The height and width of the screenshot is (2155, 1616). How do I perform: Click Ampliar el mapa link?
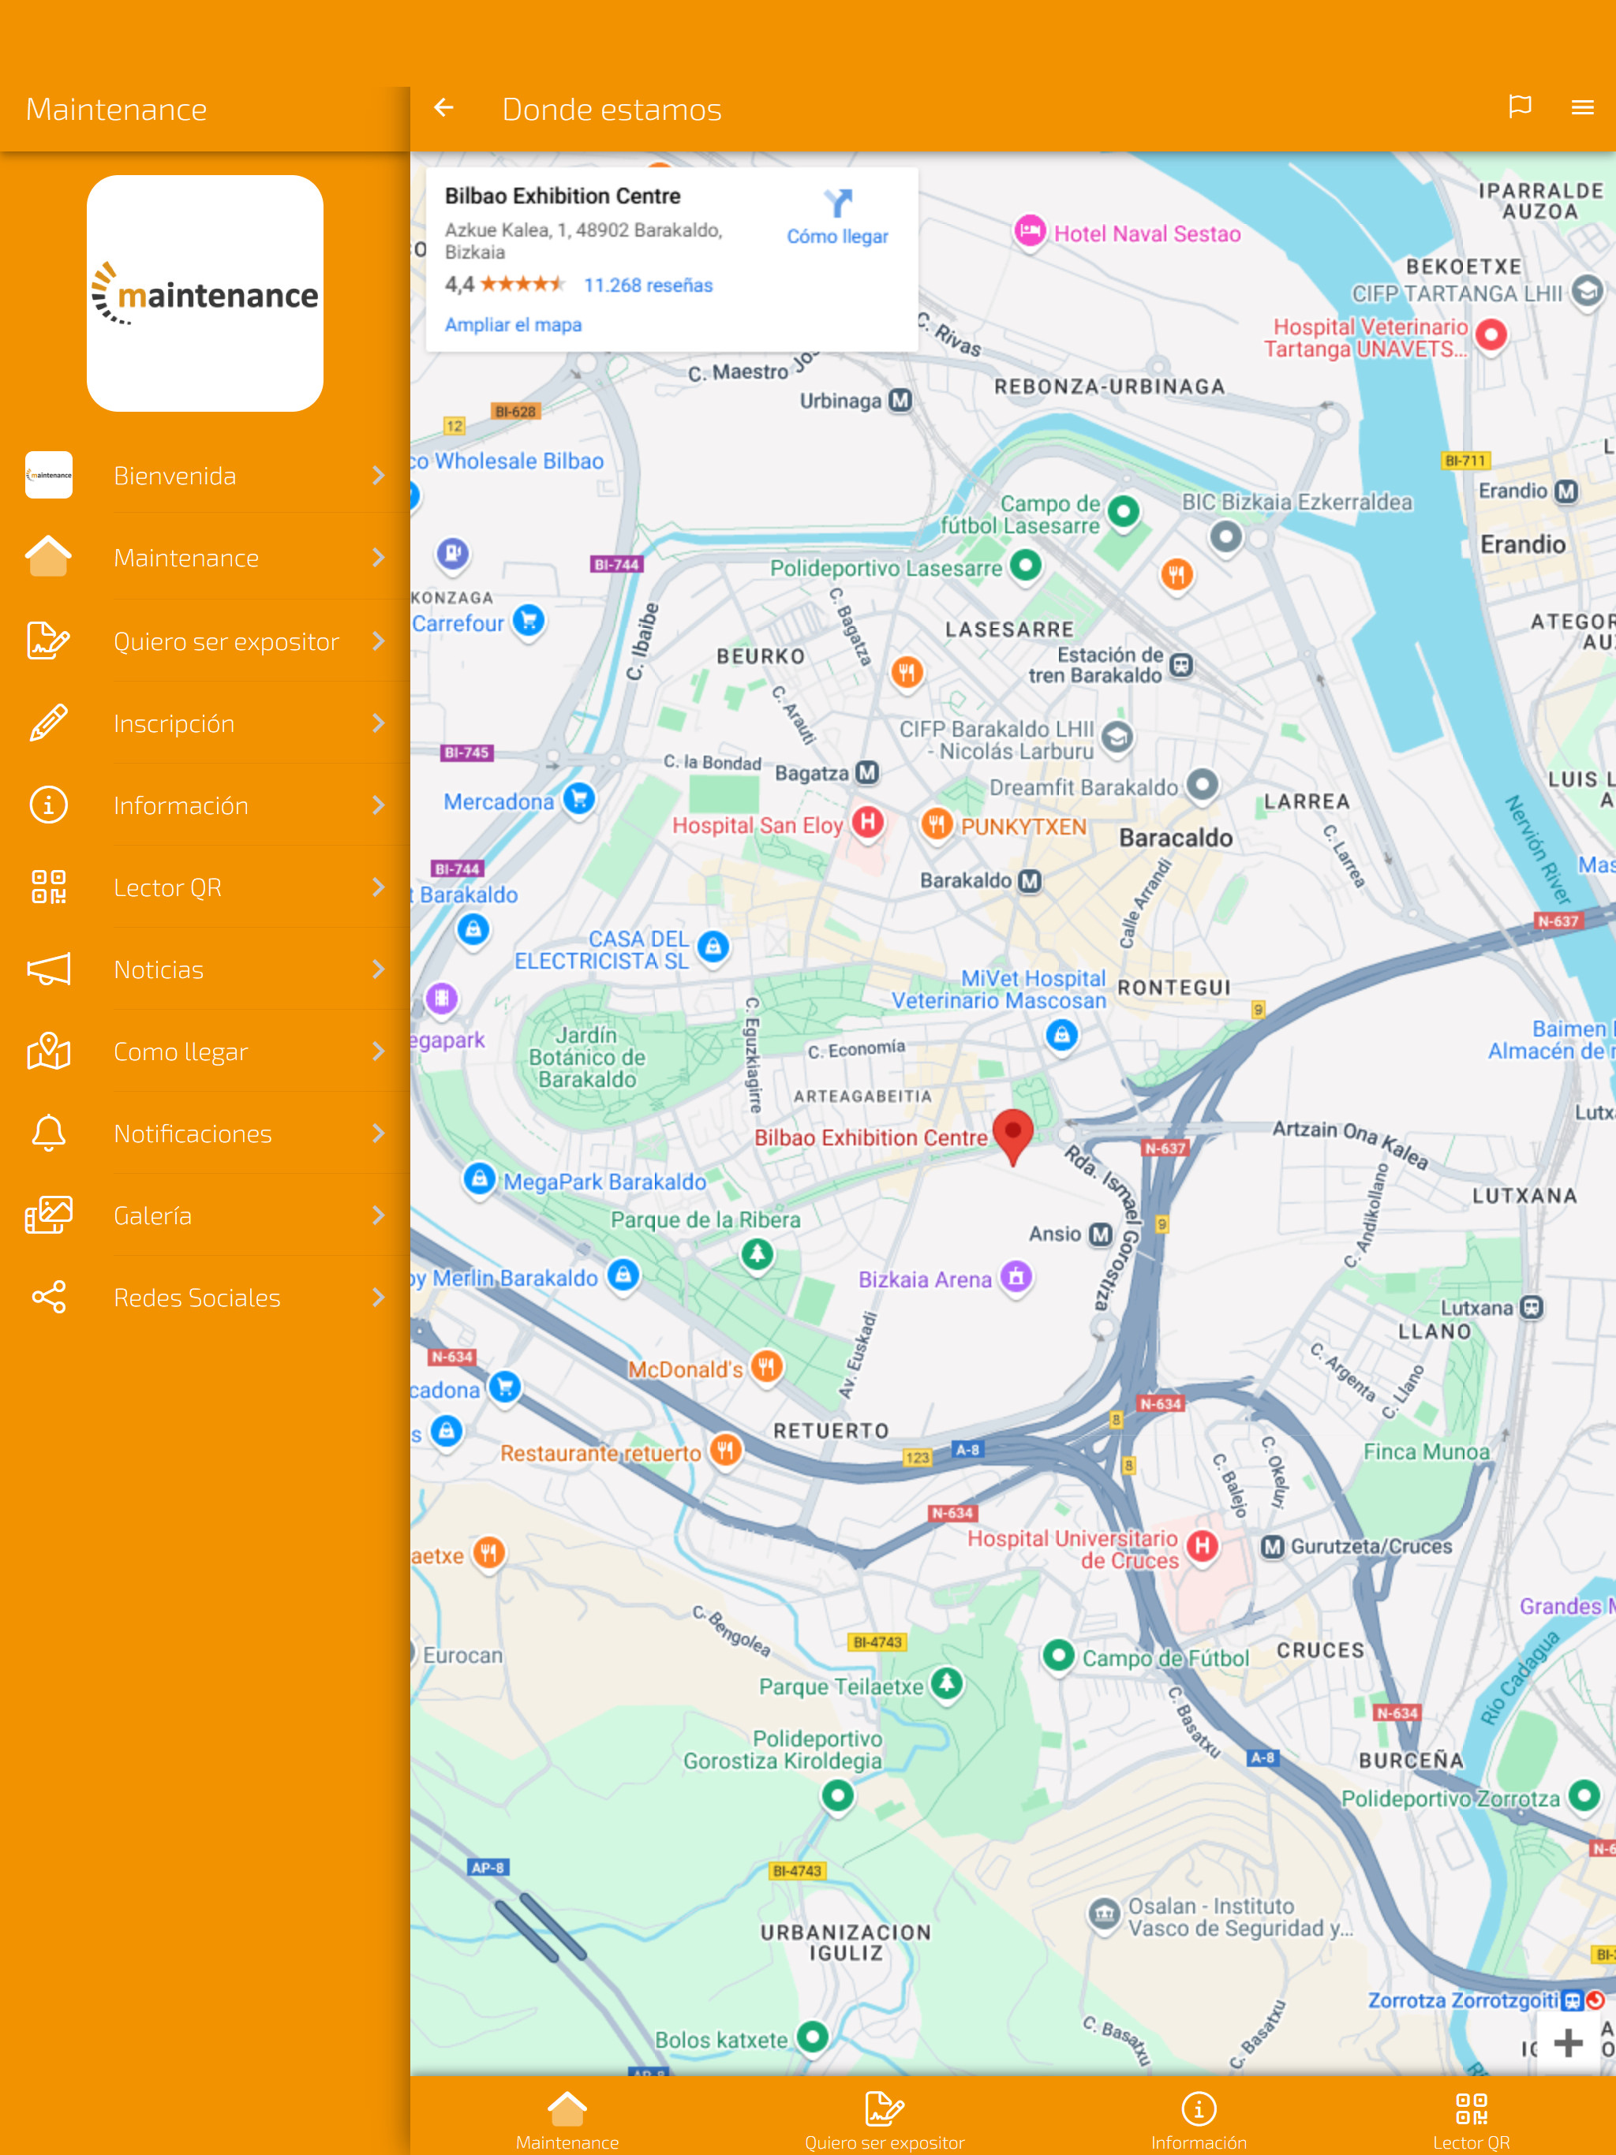click(513, 324)
